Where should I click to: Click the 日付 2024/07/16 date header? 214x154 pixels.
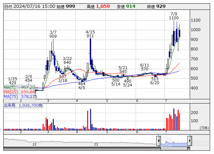pos(29,6)
